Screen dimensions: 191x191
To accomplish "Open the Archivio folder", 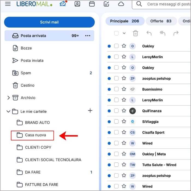I will click(x=49, y=98).
